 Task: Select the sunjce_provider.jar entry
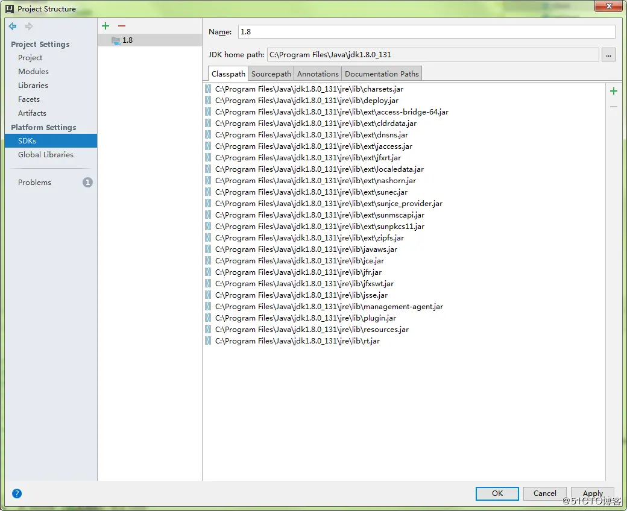[404, 204]
